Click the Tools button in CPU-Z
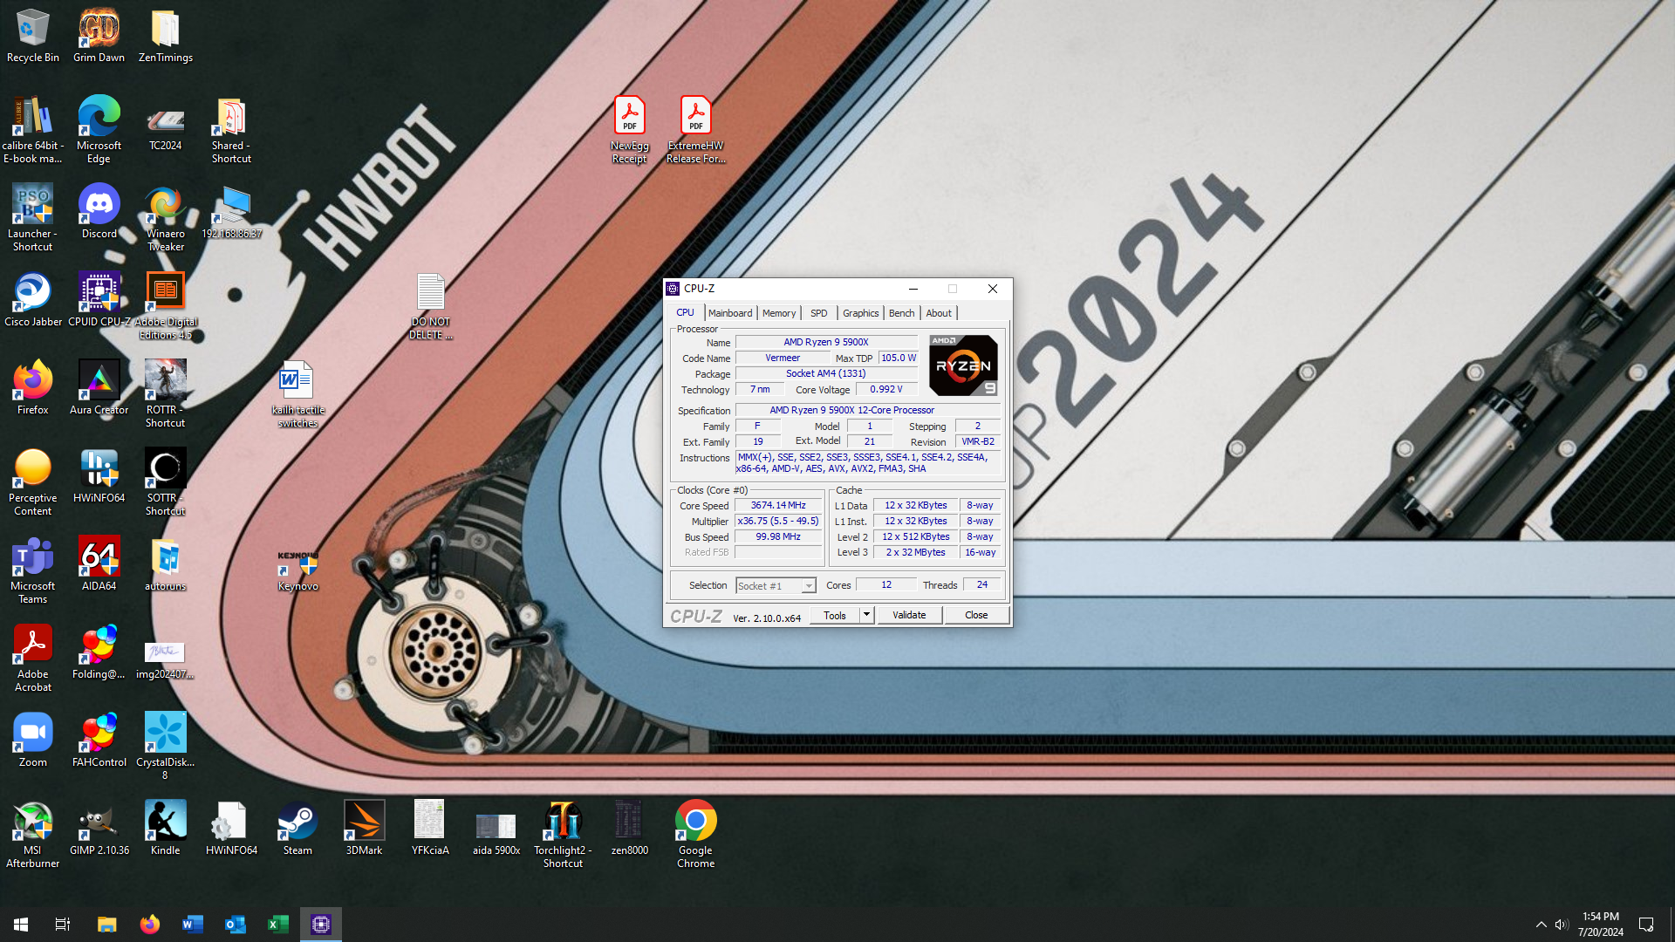Screen dimensions: 1675x942 (x=835, y=615)
